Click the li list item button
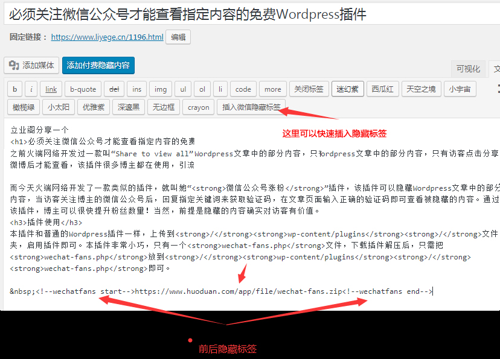Image resolution: width=500 pixels, height=359 pixels. click(x=220, y=89)
